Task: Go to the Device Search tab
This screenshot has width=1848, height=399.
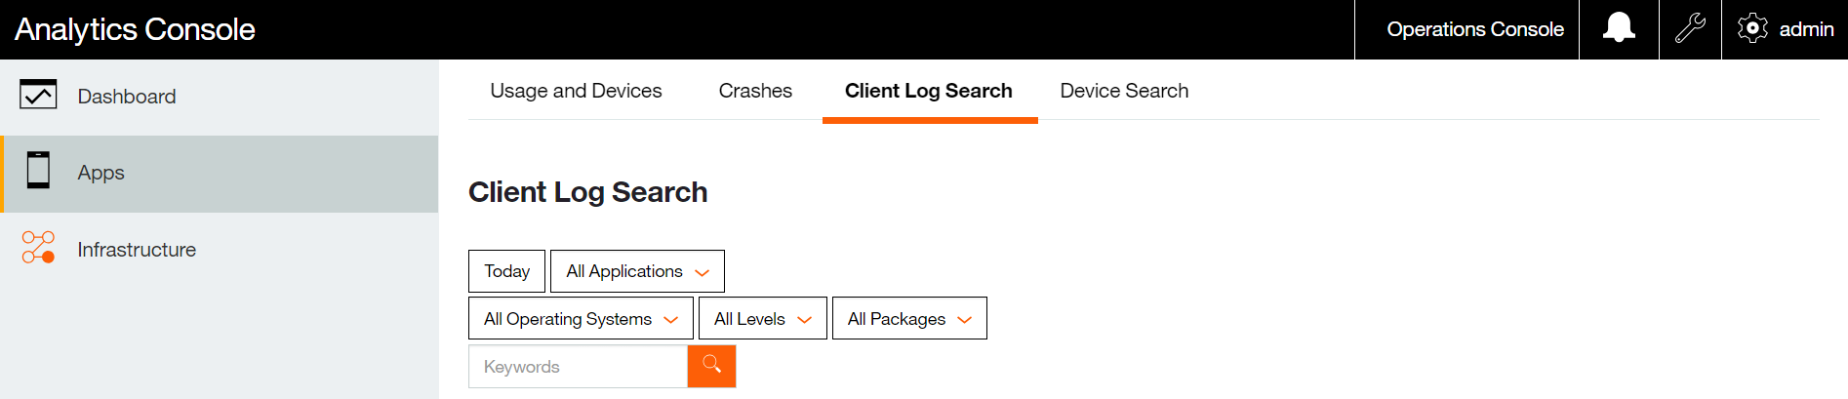Action: (1124, 91)
